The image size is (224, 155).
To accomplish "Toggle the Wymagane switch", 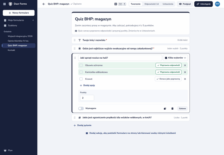I will point(81,109).
